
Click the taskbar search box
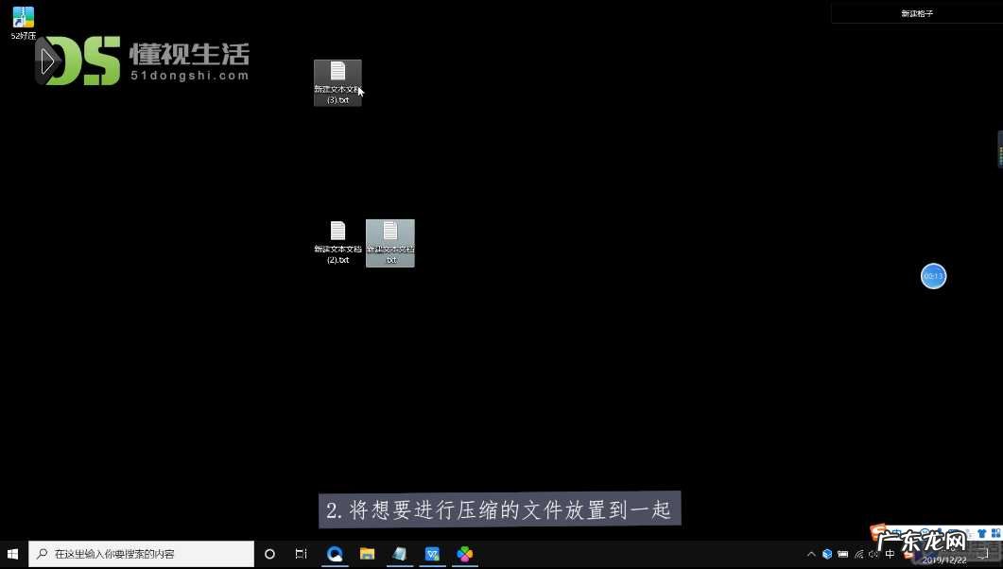(x=142, y=554)
